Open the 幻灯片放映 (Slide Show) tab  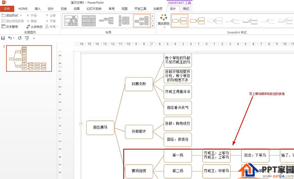tap(94, 9)
